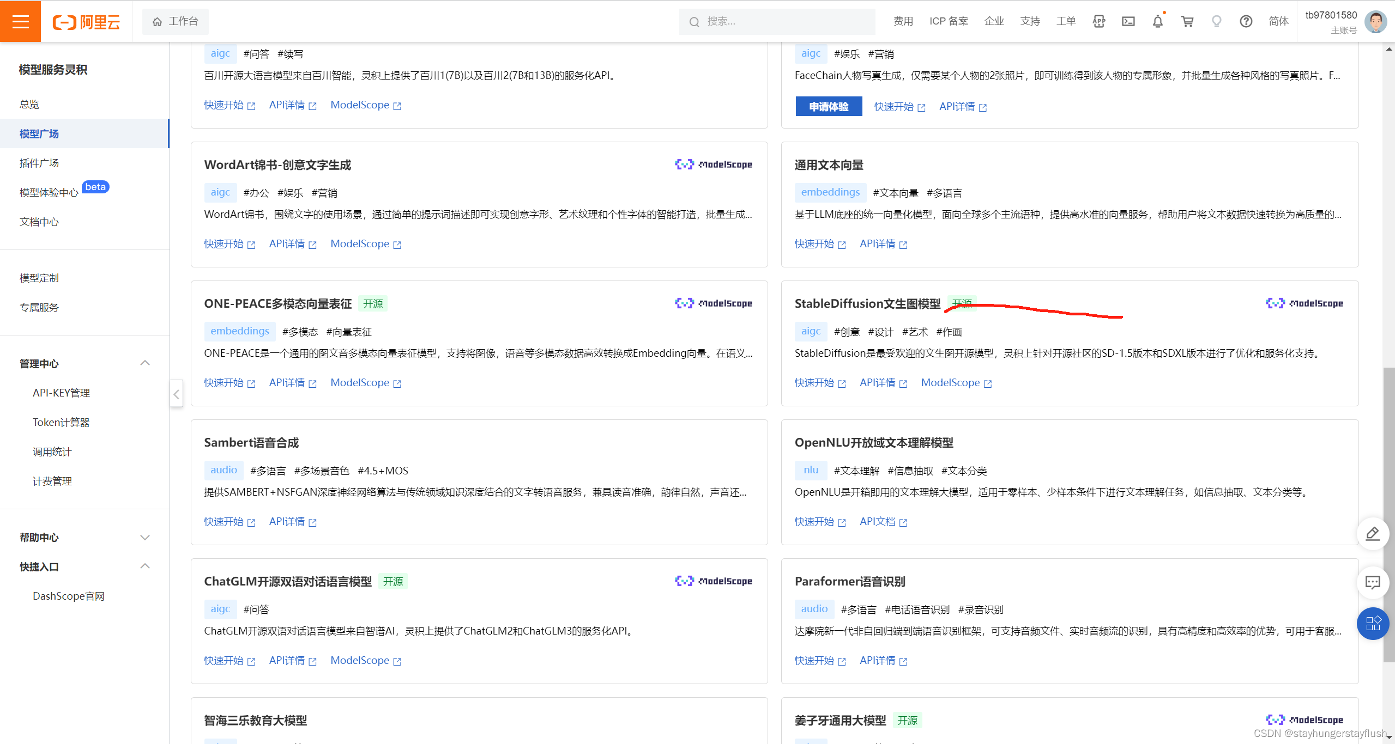This screenshot has width=1395, height=744.
Task: Open the floating chat bubble icon
Action: pos(1373,582)
